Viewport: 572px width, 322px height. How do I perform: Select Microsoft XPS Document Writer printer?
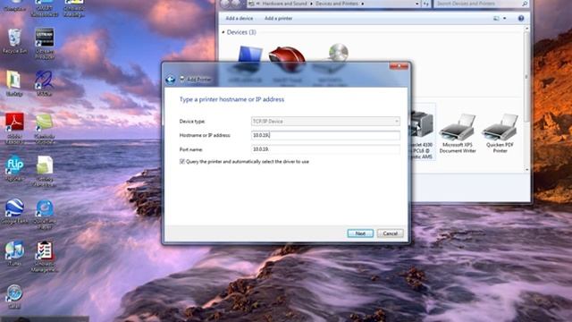click(458, 133)
